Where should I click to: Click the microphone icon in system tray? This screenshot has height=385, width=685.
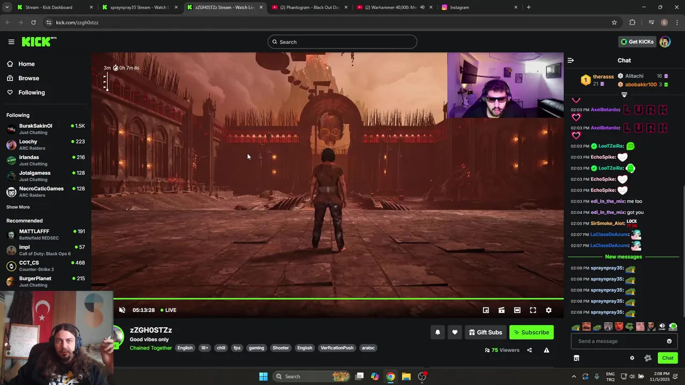click(x=597, y=376)
